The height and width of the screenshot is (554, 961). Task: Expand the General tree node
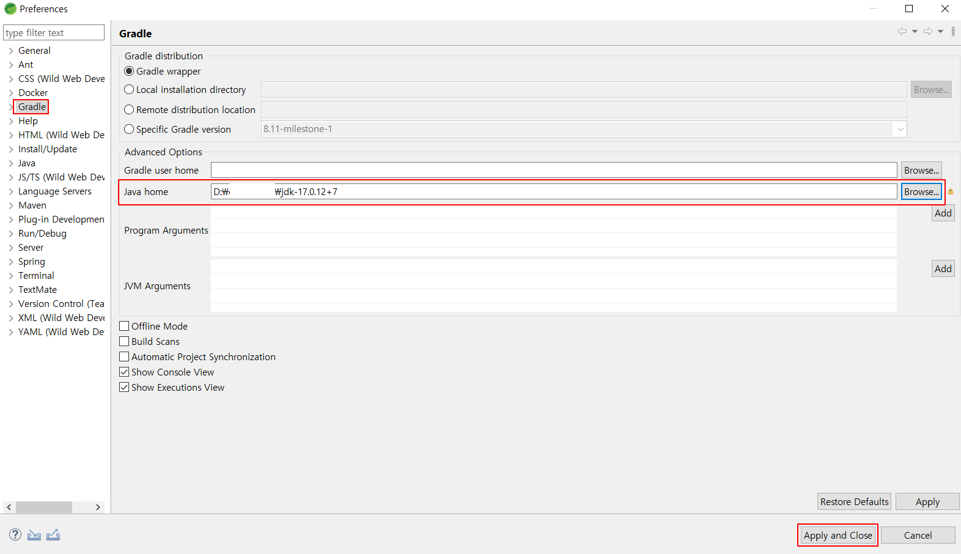pyautogui.click(x=11, y=51)
